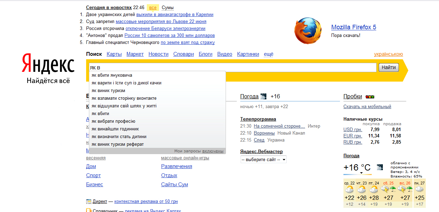The height and width of the screenshot is (212, 439).
Task: Open Сегодня в новостях heading link
Action: click(109, 8)
